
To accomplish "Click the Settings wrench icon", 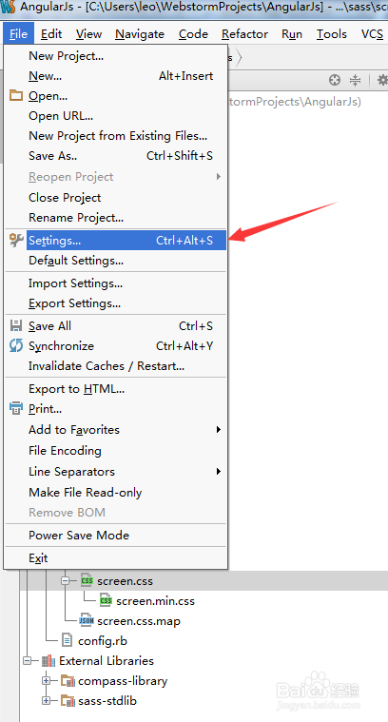I will pos(16,240).
